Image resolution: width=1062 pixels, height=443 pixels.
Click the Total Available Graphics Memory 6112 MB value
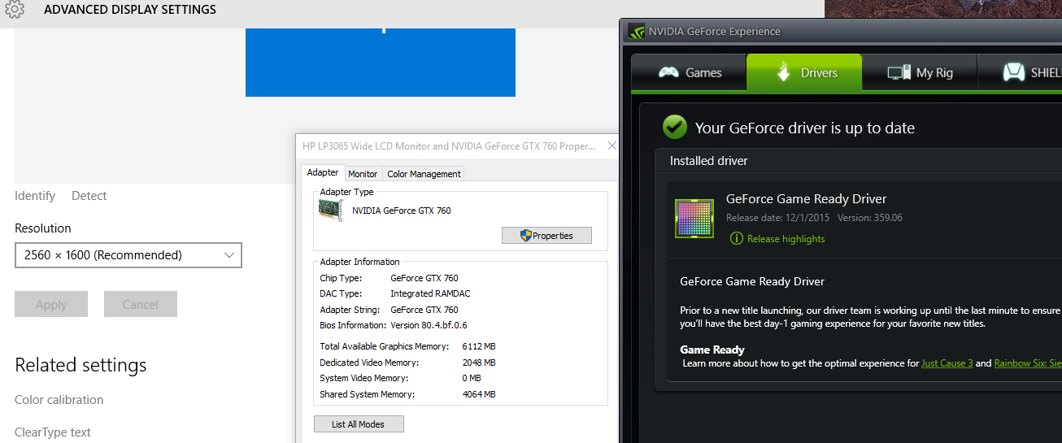[x=478, y=346]
